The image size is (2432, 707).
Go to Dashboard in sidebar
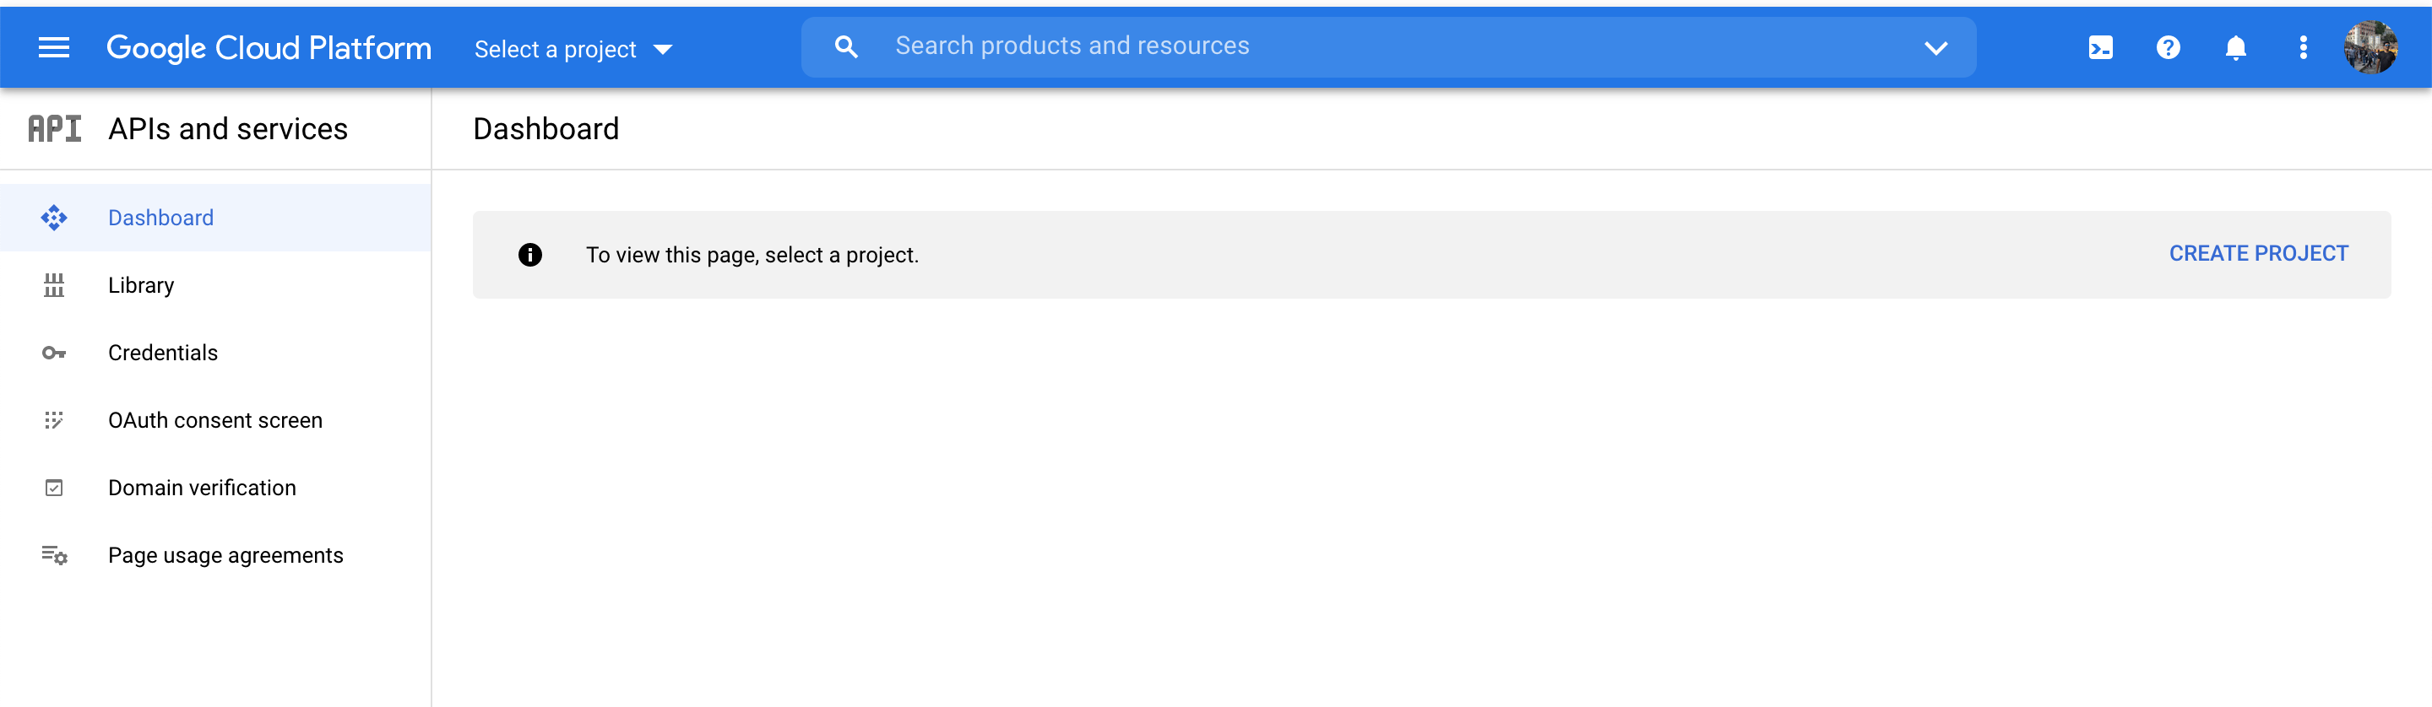coord(160,218)
